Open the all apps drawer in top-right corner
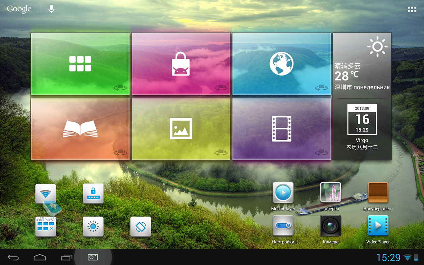Image resolution: width=424 pixels, height=265 pixels. (x=412, y=9)
